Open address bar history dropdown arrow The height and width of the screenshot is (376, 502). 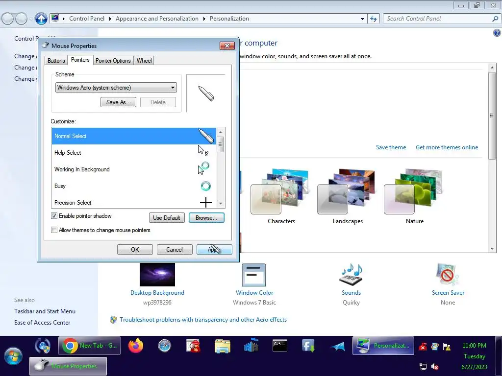coord(362,19)
